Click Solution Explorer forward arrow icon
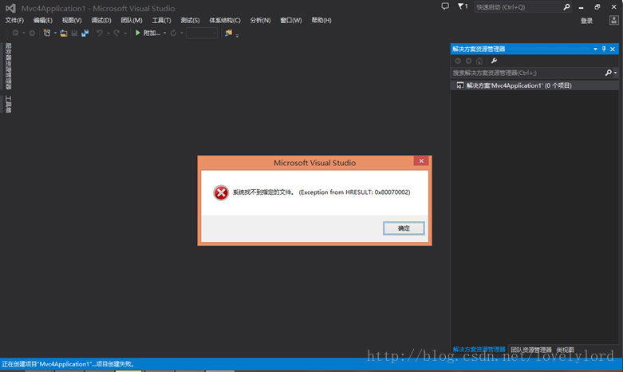Screen dimensions: 623x372 468,61
